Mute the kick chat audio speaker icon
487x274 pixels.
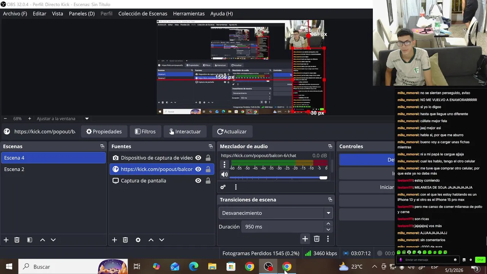tap(224, 175)
